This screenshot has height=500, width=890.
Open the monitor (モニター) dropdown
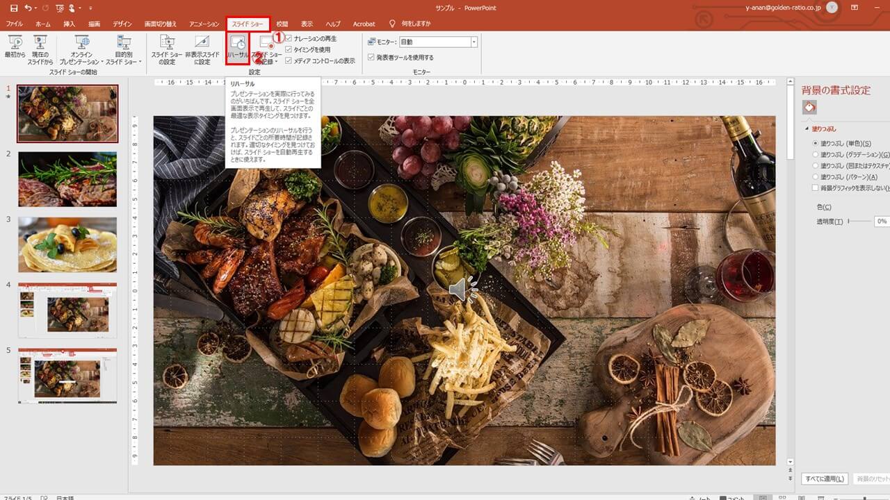[x=474, y=42]
